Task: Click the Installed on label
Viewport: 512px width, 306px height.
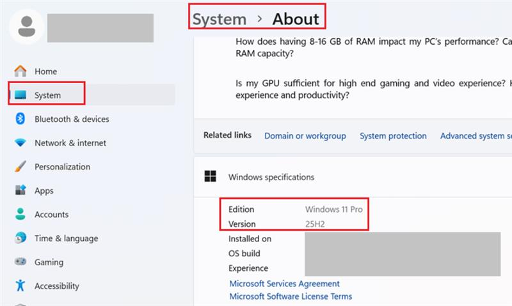Action: [x=250, y=238]
